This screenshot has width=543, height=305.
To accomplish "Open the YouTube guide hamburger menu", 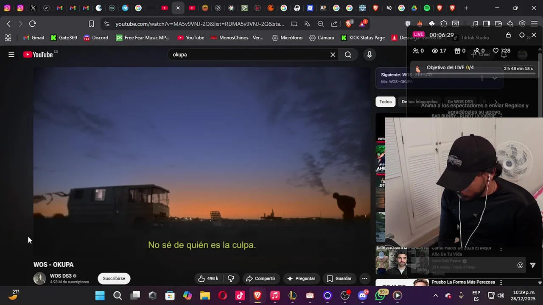I will [11, 54].
